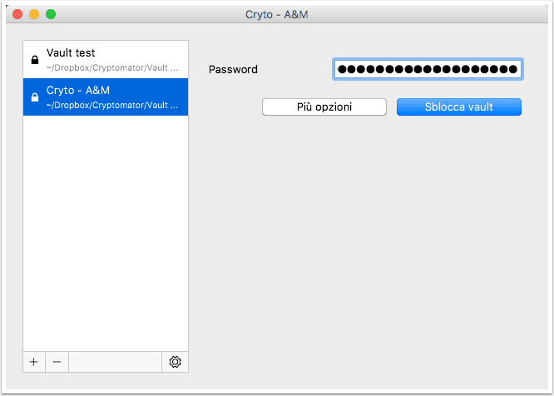Maximize the window with green button
Image resolution: width=554 pixels, height=396 pixels.
pyautogui.click(x=51, y=14)
